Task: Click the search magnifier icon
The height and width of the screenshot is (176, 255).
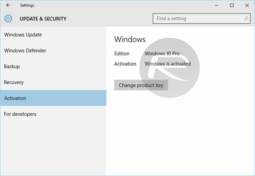Action: pos(246,19)
